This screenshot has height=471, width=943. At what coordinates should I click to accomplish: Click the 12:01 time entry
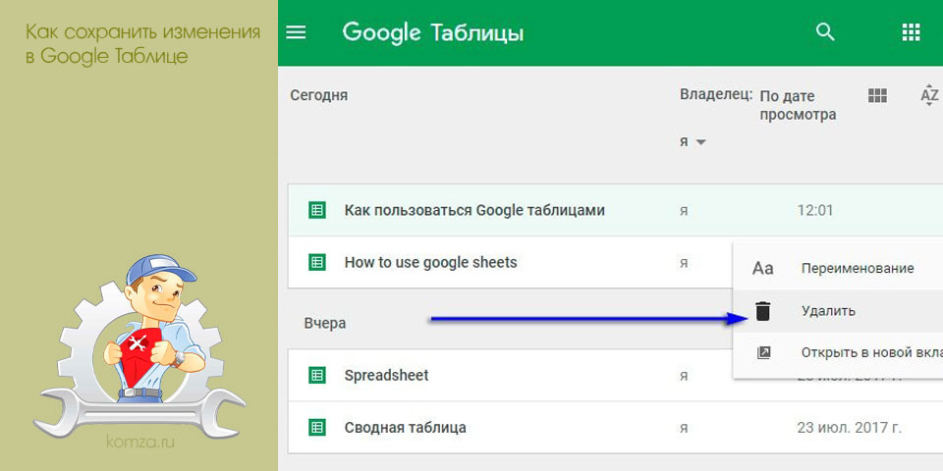coord(815,211)
